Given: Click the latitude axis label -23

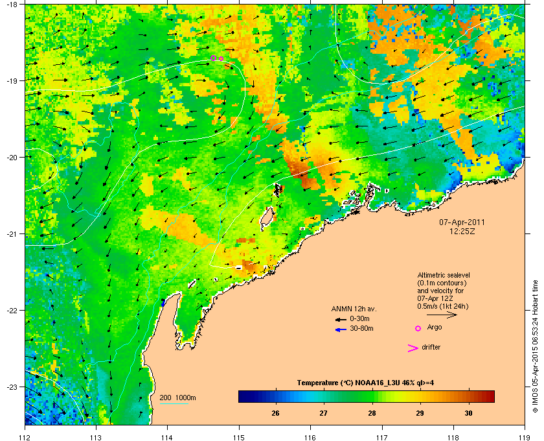Looking at the screenshot, I should [12, 387].
